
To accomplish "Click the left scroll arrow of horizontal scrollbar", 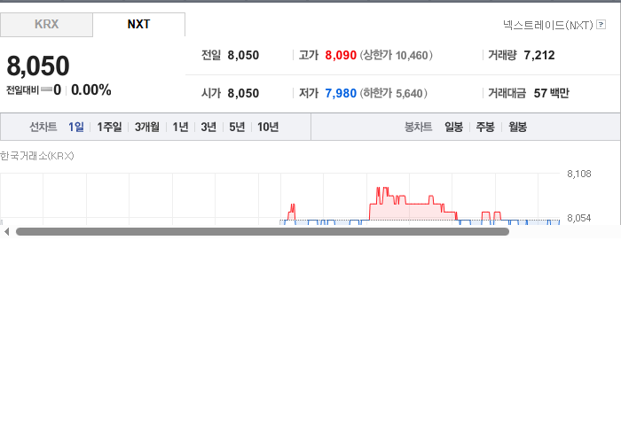I will point(6,232).
